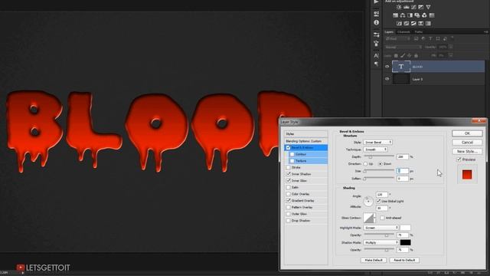
Task: Add a Levels adjustment layer
Action: 407,7
